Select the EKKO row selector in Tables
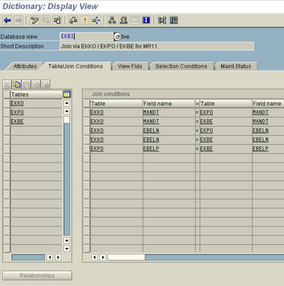 (6, 103)
